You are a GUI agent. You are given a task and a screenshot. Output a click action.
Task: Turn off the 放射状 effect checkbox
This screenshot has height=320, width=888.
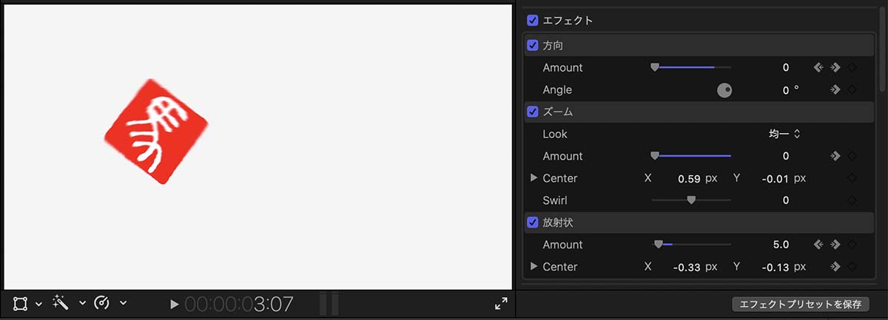point(532,222)
